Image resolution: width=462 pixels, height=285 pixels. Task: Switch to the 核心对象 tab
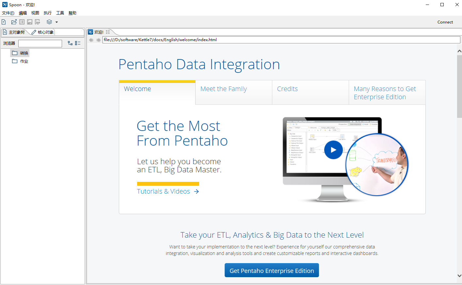coord(43,32)
